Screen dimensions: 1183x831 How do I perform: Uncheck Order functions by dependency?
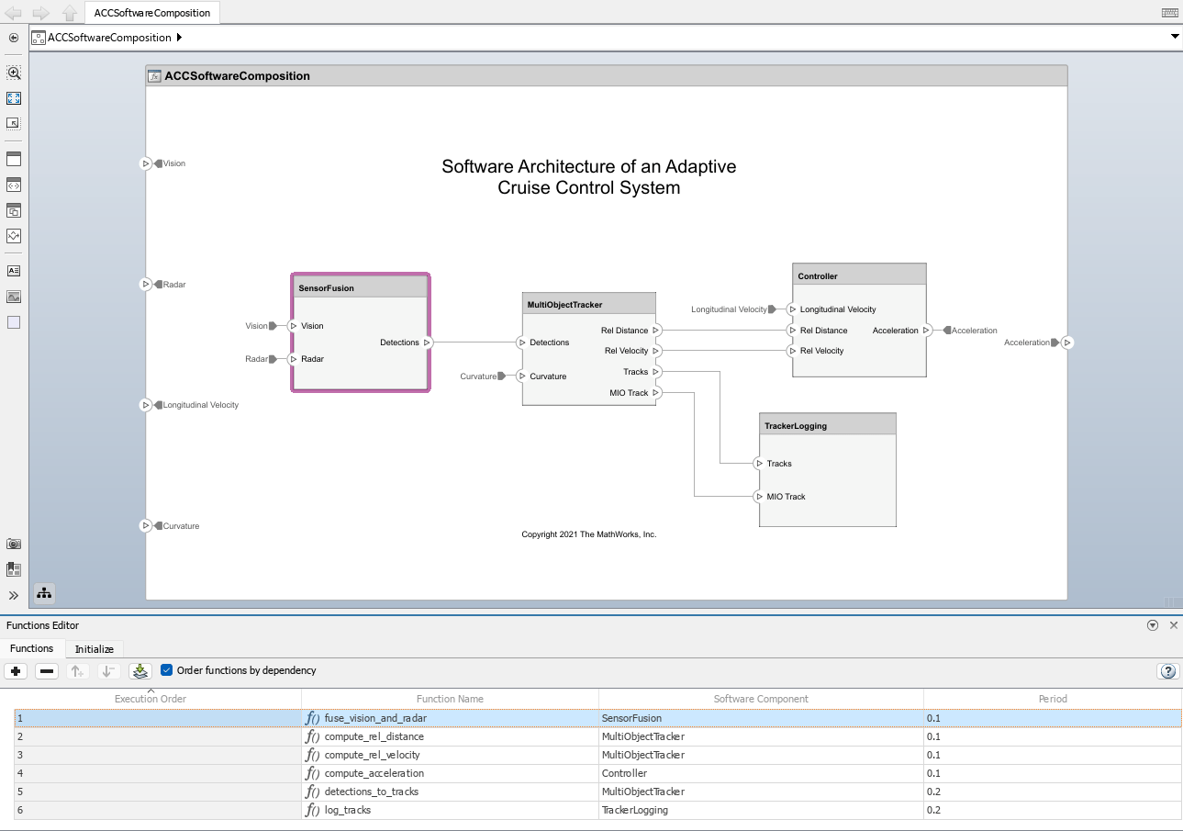166,670
